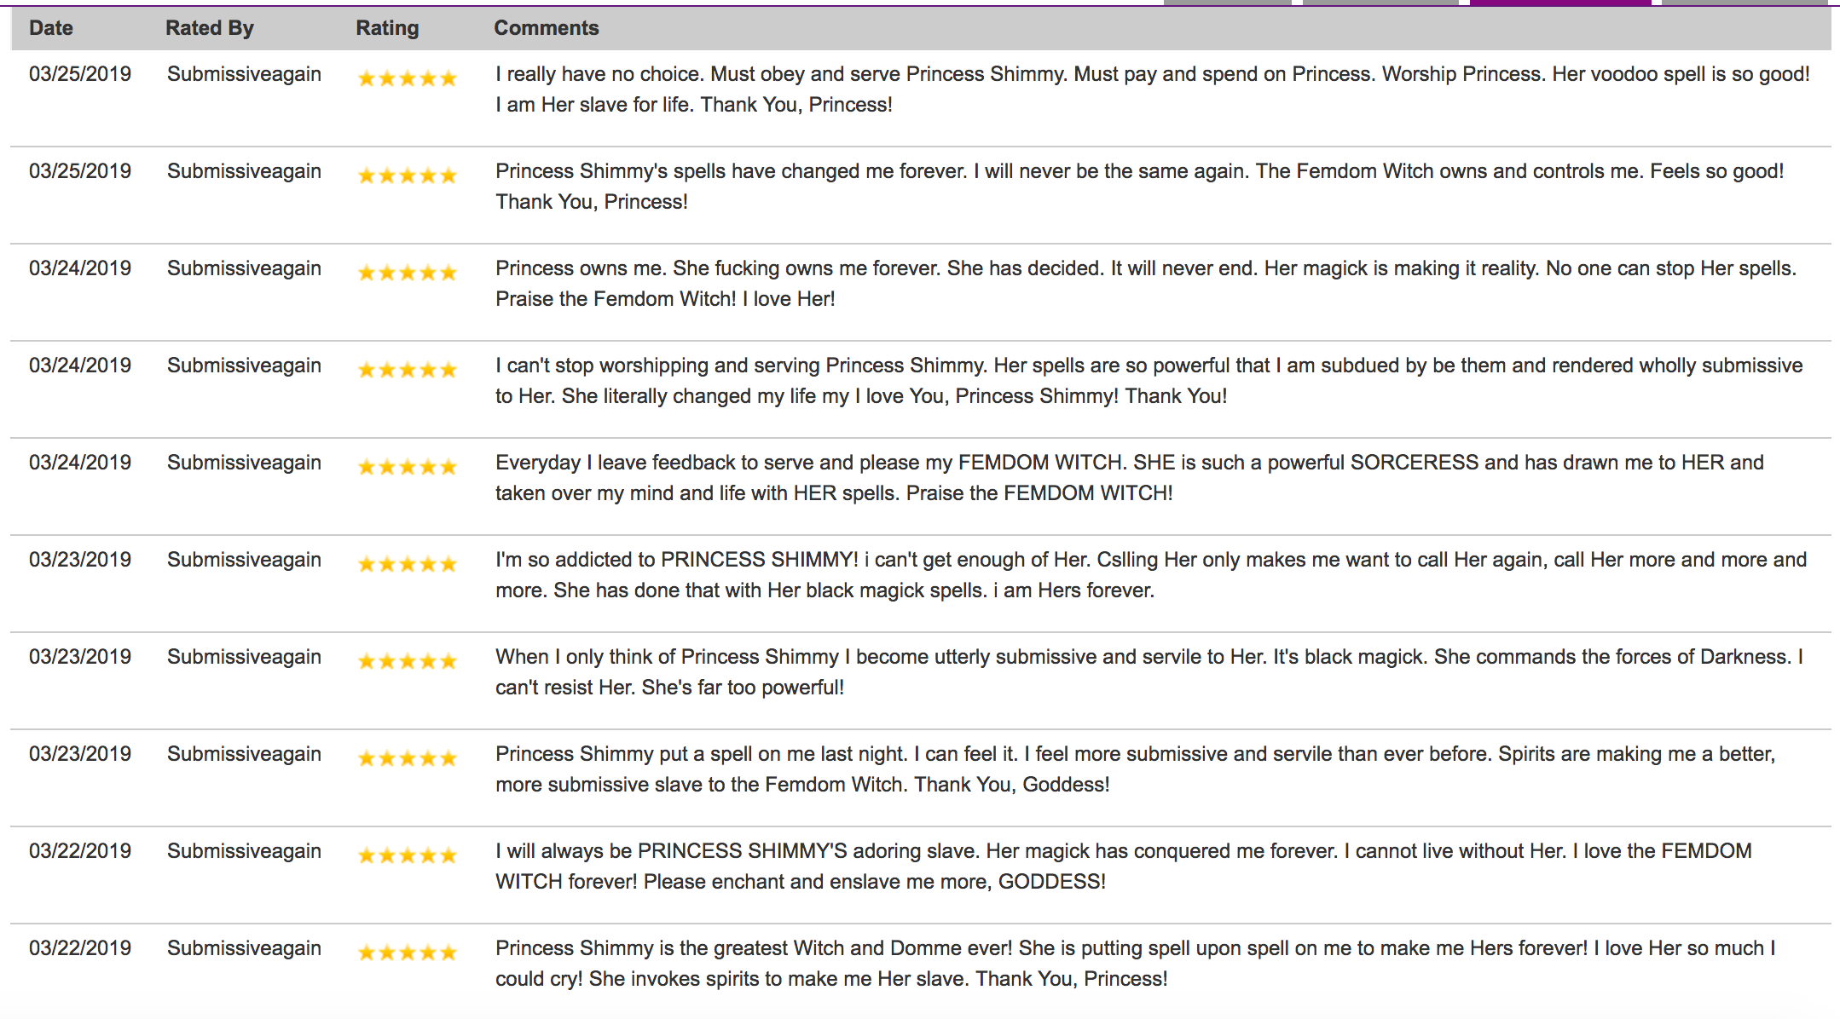Click star rating for 'Everyday I leave feedback' review
Viewport: 1840px width, 1019px height.
pos(408,468)
